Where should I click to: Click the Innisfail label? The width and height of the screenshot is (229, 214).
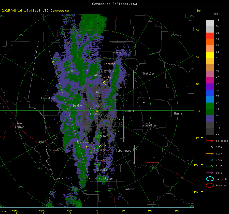(x=103, y=92)
